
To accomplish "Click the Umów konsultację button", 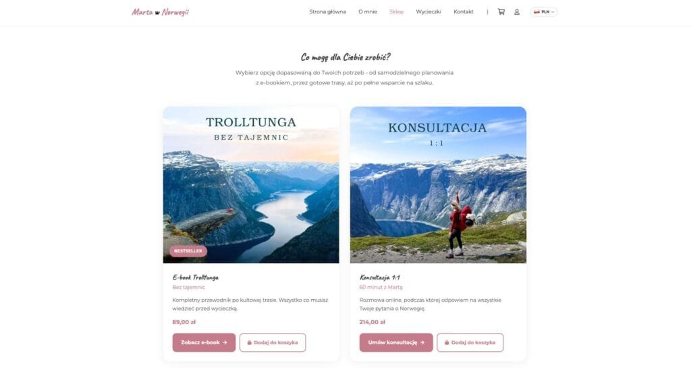I will pyautogui.click(x=396, y=342).
